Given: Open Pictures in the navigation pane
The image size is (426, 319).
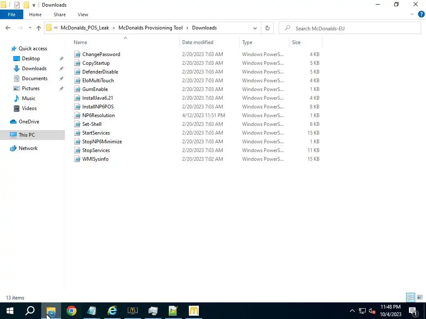Looking at the screenshot, I should click(30, 88).
